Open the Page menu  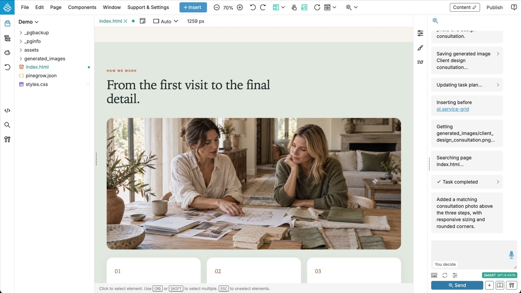pyautogui.click(x=56, y=7)
